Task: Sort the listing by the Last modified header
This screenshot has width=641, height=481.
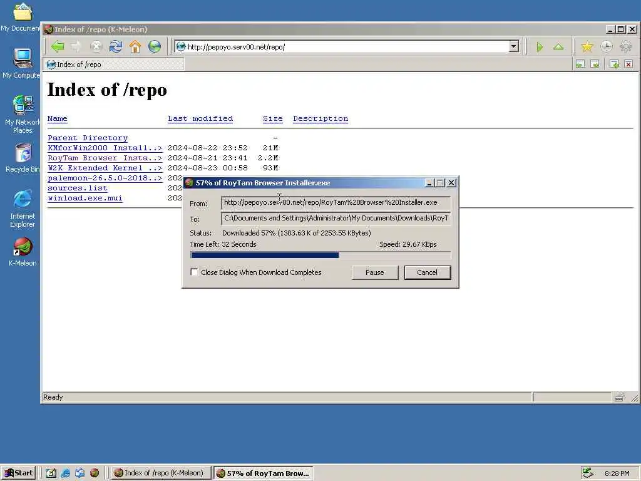Action: 200,118
